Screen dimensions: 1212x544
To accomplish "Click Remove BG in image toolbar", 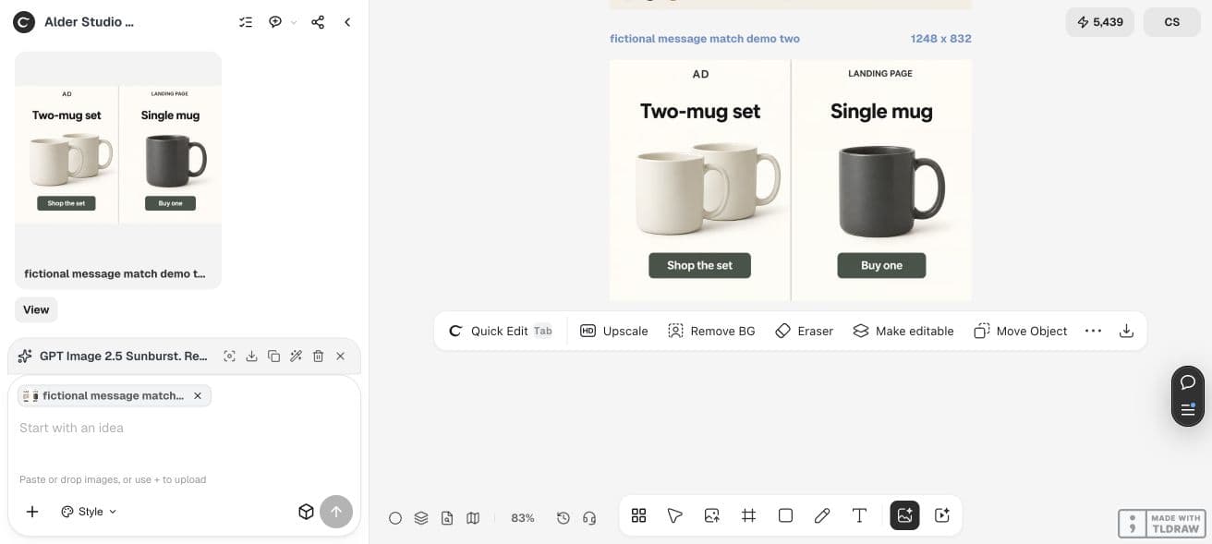I will [711, 331].
